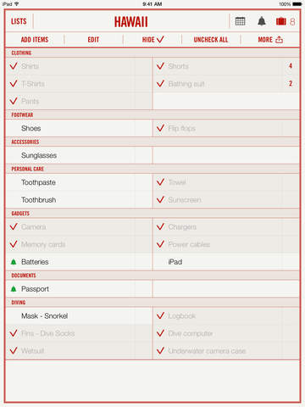Tap the battery icon in status bar

click(x=297, y=4)
